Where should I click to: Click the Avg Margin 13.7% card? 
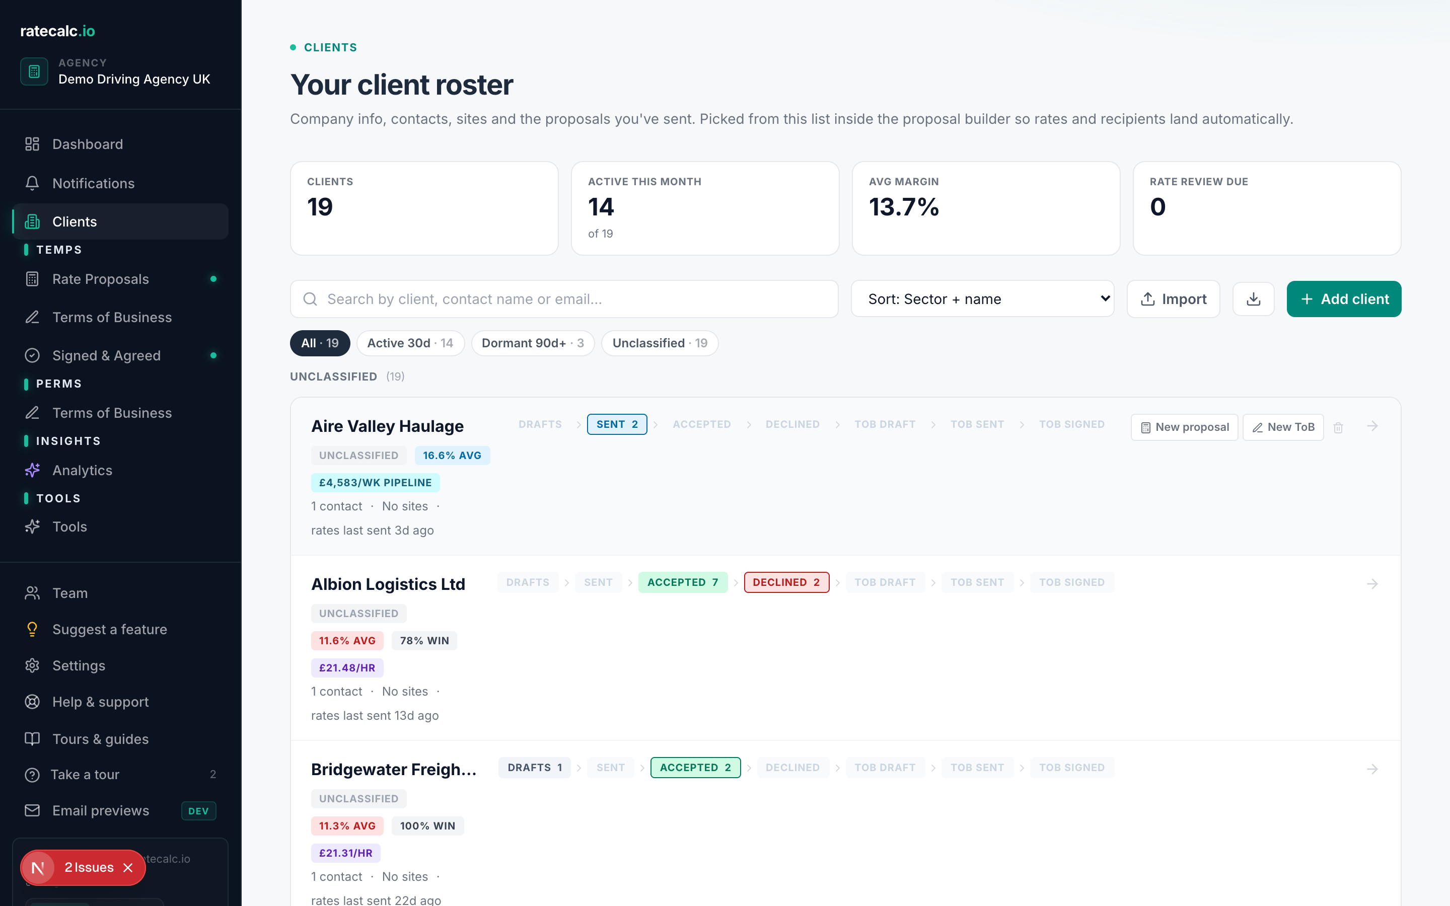click(x=986, y=208)
